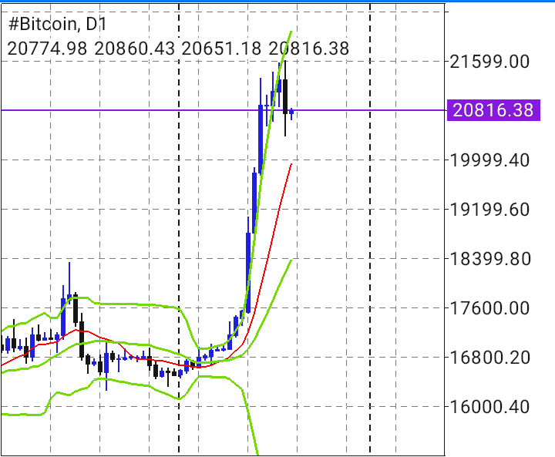Image resolution: width=555 pixels, height=457 pixels.
Task: Click the 19199.60 price axis label
Action: click(489, 210)
